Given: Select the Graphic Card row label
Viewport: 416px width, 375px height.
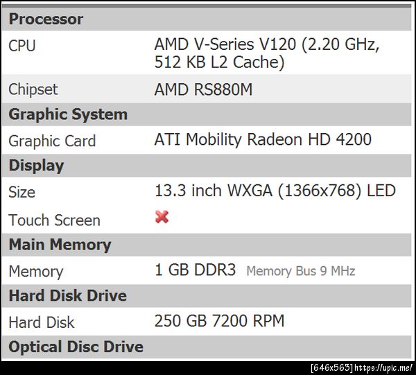Looking at the screenshot, I should pos(52,141).
